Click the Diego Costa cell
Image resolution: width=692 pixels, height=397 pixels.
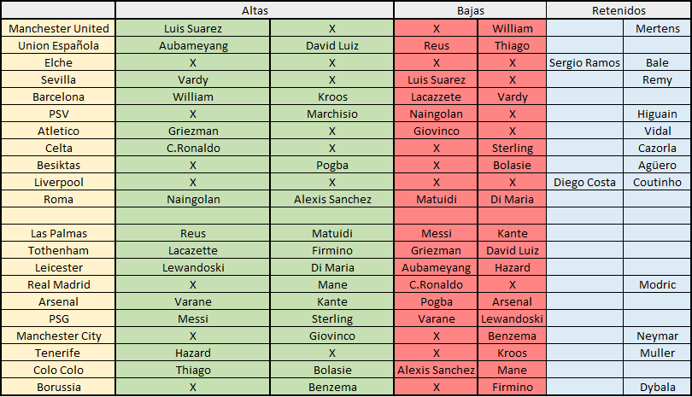(x=584, y=182)
